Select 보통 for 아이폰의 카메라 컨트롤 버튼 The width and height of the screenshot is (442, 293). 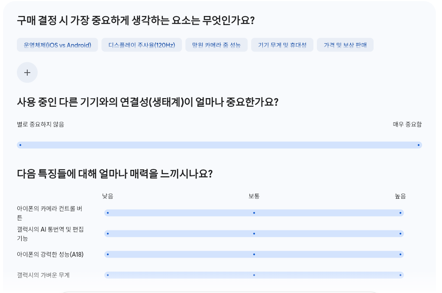(x=253, y=213)
